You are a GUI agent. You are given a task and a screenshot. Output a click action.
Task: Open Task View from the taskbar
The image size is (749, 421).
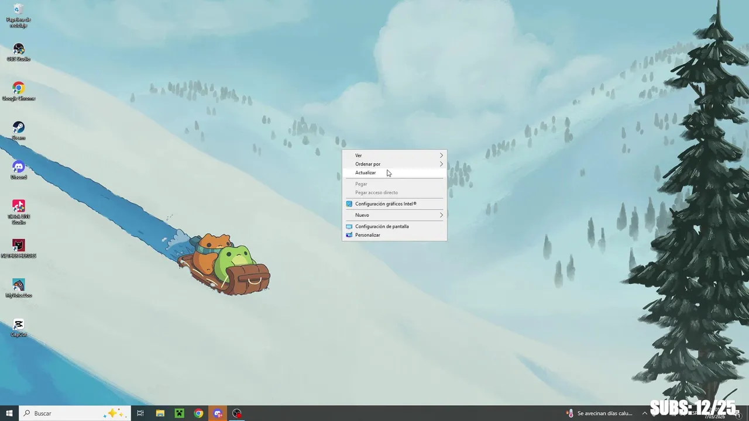[x=140, y=413]
